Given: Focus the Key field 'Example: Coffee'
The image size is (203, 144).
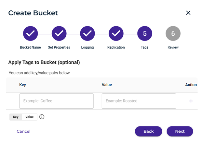Looking at the screenshot, I should (57, 101).
